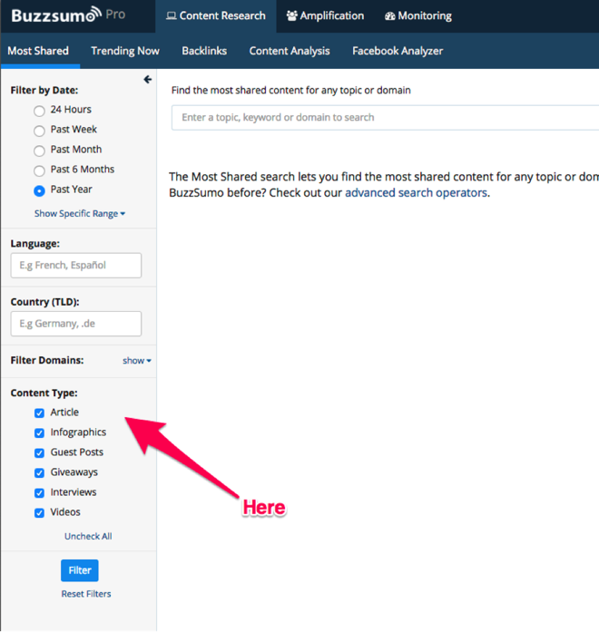
Task: Select the Past Year date filter
Action: [x=39, y=190]
